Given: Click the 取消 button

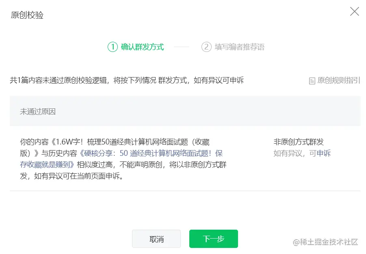Looking at the screenshot, I should coord(156,239).
